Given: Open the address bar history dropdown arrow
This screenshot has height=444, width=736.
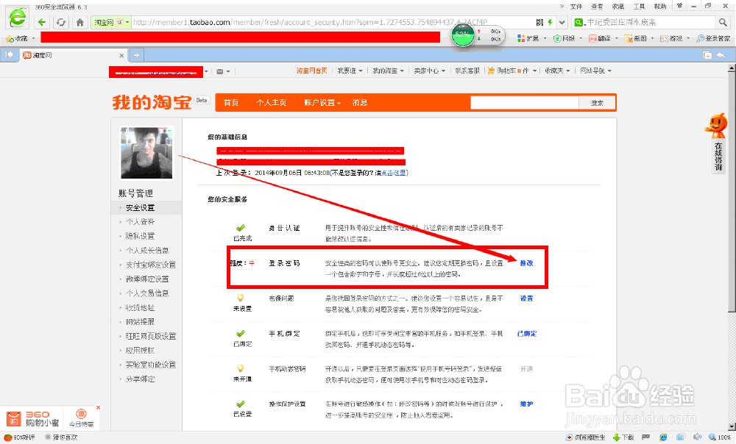Looking at the screenshot, I should click(562, 22).
